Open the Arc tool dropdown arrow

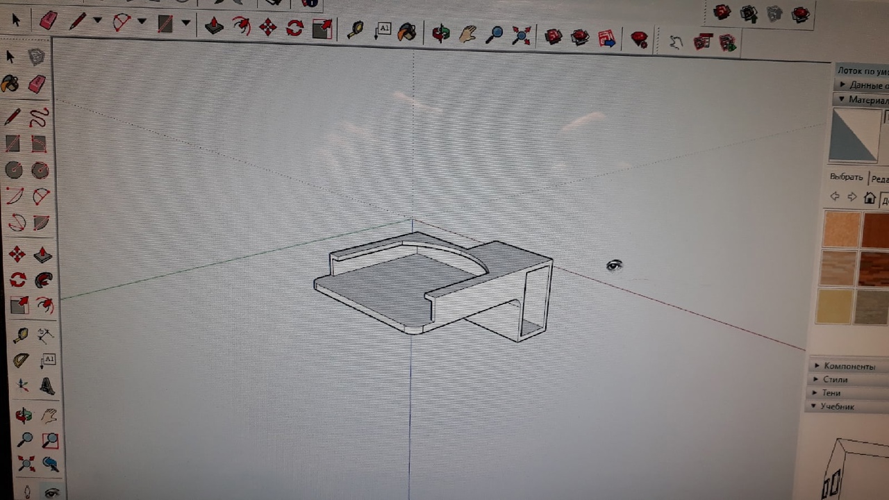[x=142, y=22]
